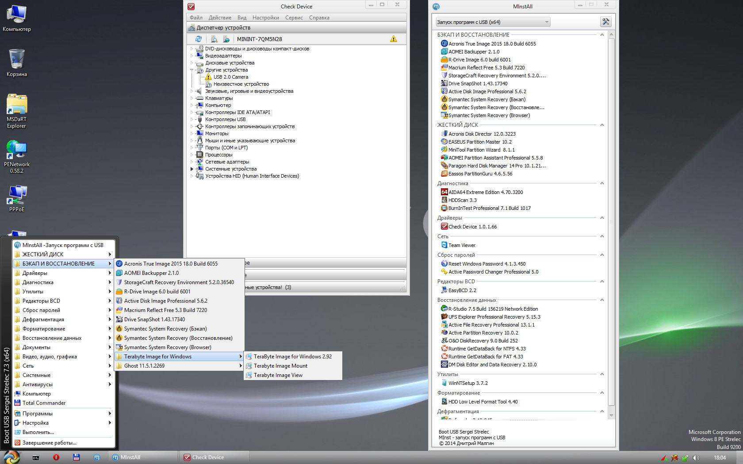Open the Сервис menu in Check Device
Image resolution: width=743 pixels, height=464 pixels.
pos(294,17)
